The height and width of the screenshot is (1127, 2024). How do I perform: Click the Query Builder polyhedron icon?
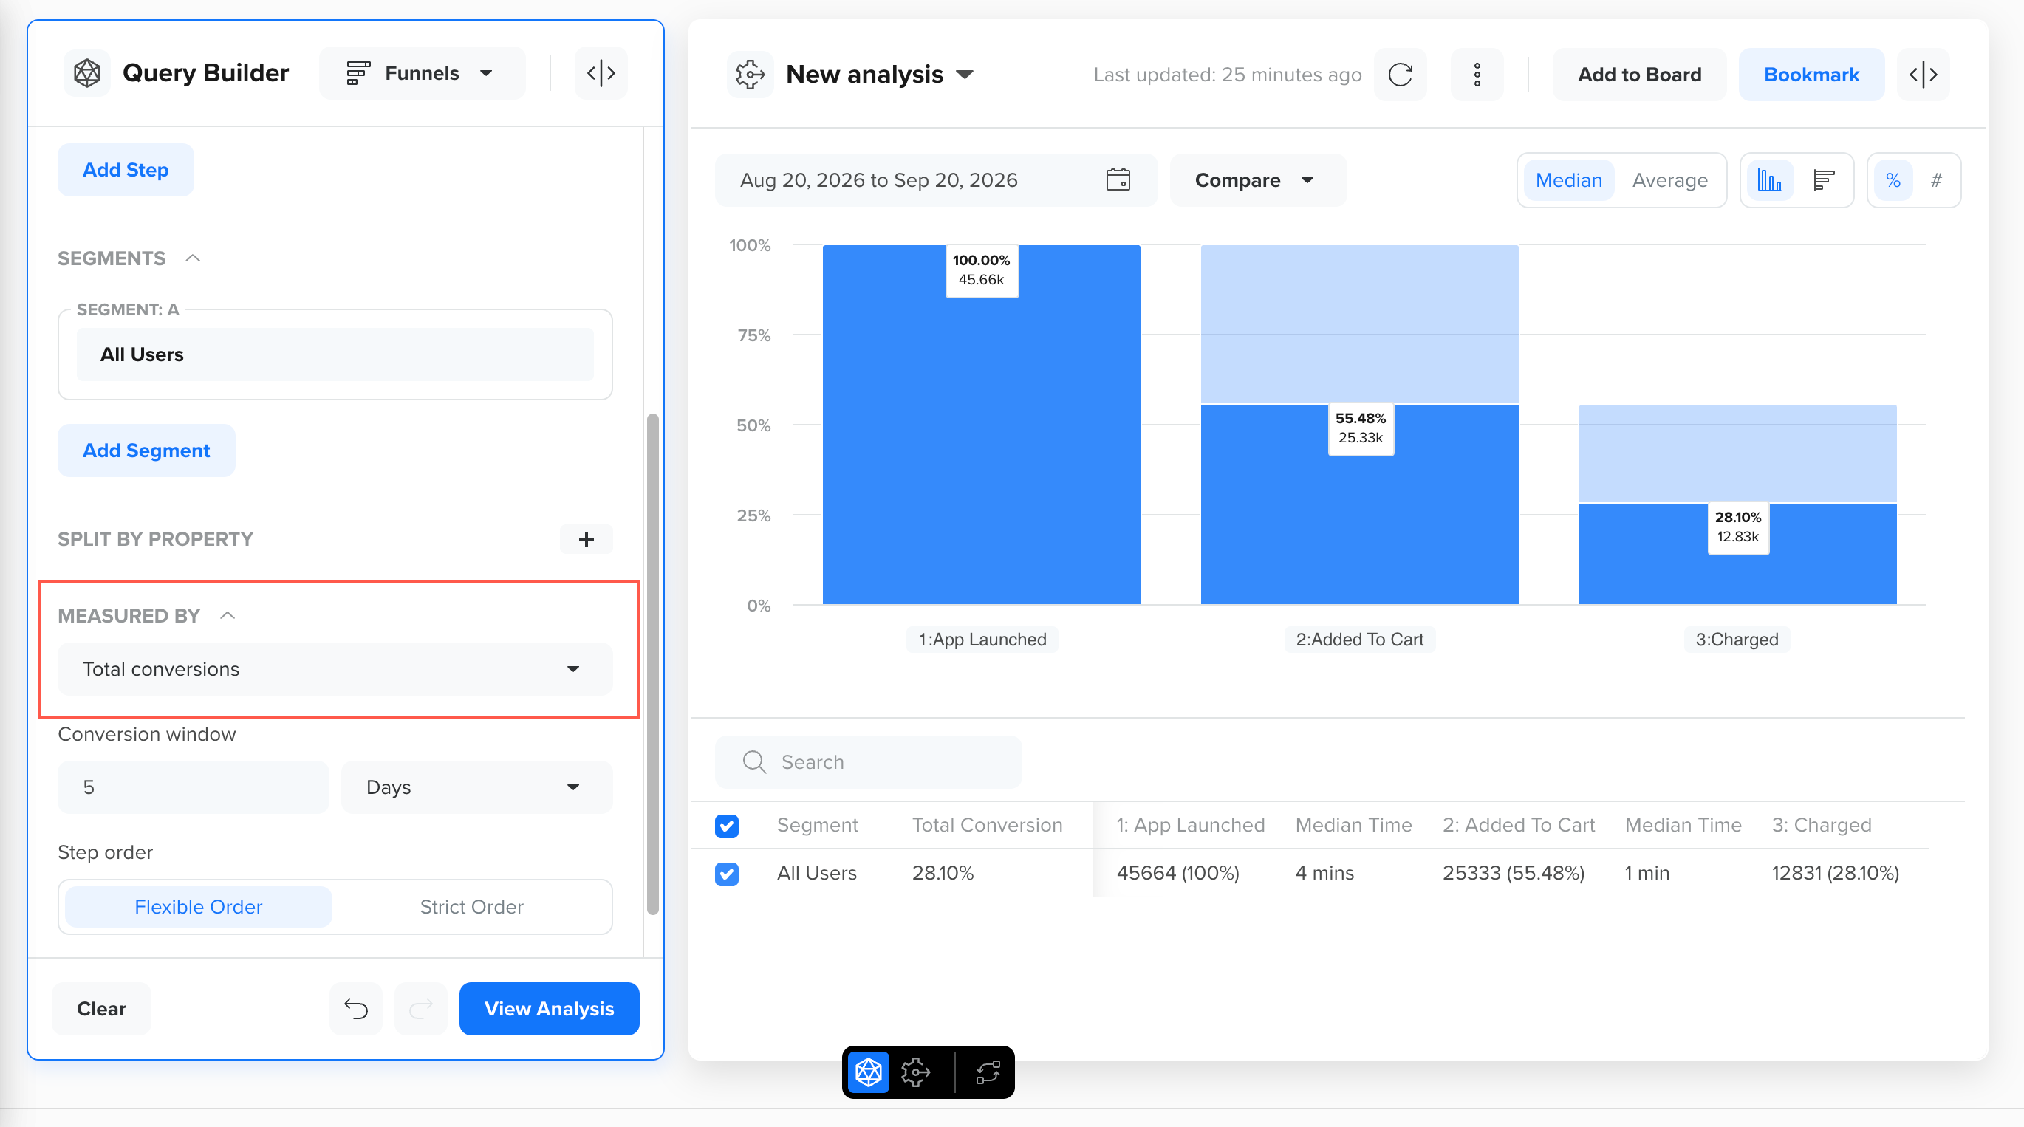[86, 73]
